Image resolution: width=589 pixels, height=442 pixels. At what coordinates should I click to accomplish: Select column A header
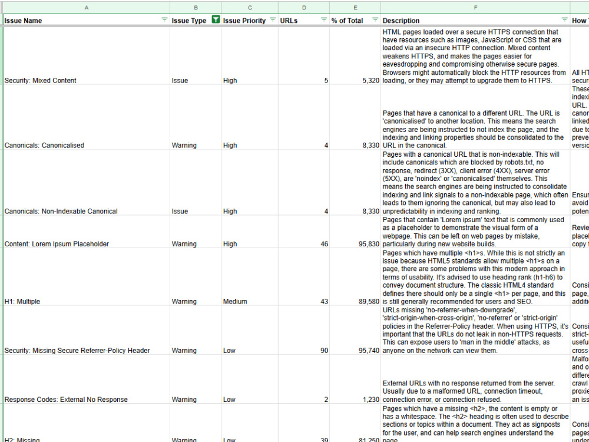tap(87, 8)
